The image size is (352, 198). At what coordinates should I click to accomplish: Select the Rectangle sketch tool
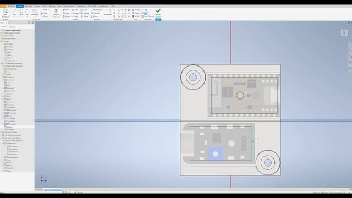35,12
